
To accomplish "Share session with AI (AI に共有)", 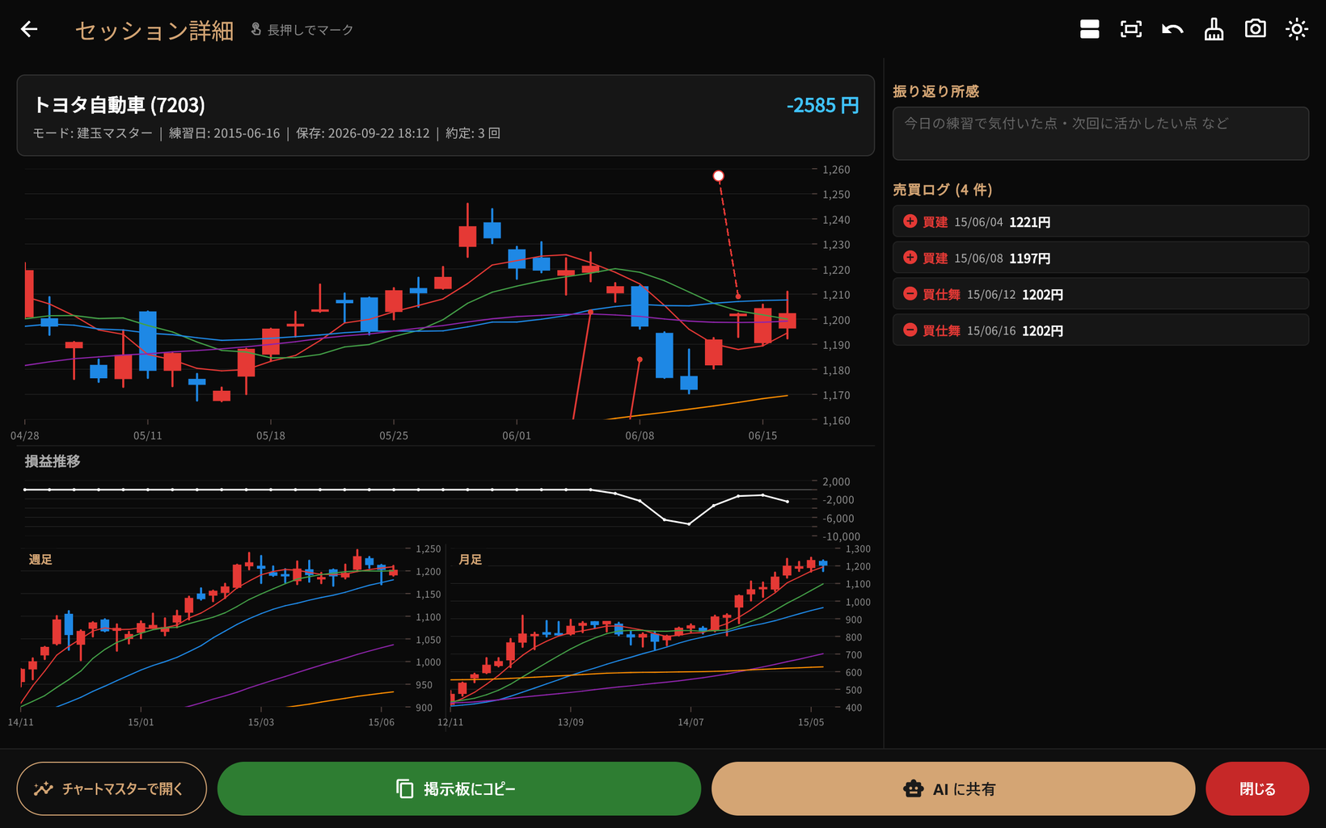I will pyautogui.click(x=953, y=788).
